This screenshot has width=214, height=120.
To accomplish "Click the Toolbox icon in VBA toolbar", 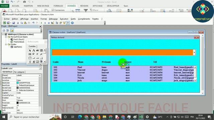I will (x=68, y=23).
